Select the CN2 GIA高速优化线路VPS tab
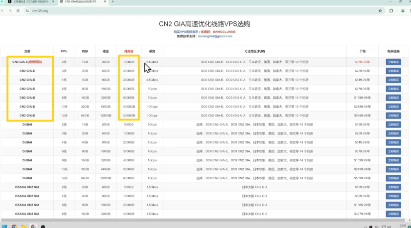The image size is (411, 228). tap(83, 1)
